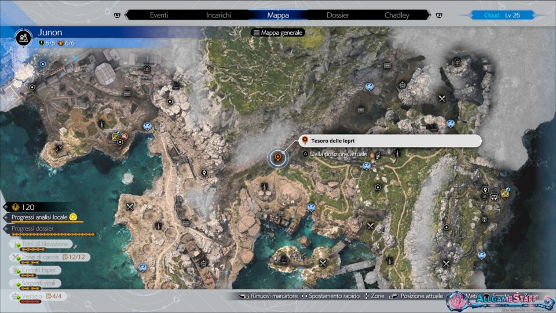Image resolution: width=556 pixels, height=313 pixels.
Task: Click orange progress bar under Progressi analisi locale
Action: 47,222
